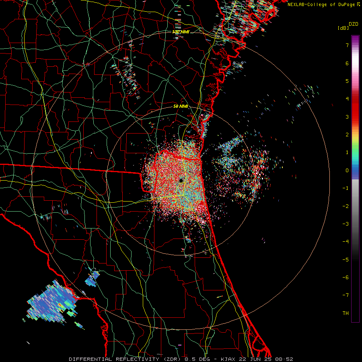Click the 3 value on the color scale
The image size is (362, 362).
[347, 117]
